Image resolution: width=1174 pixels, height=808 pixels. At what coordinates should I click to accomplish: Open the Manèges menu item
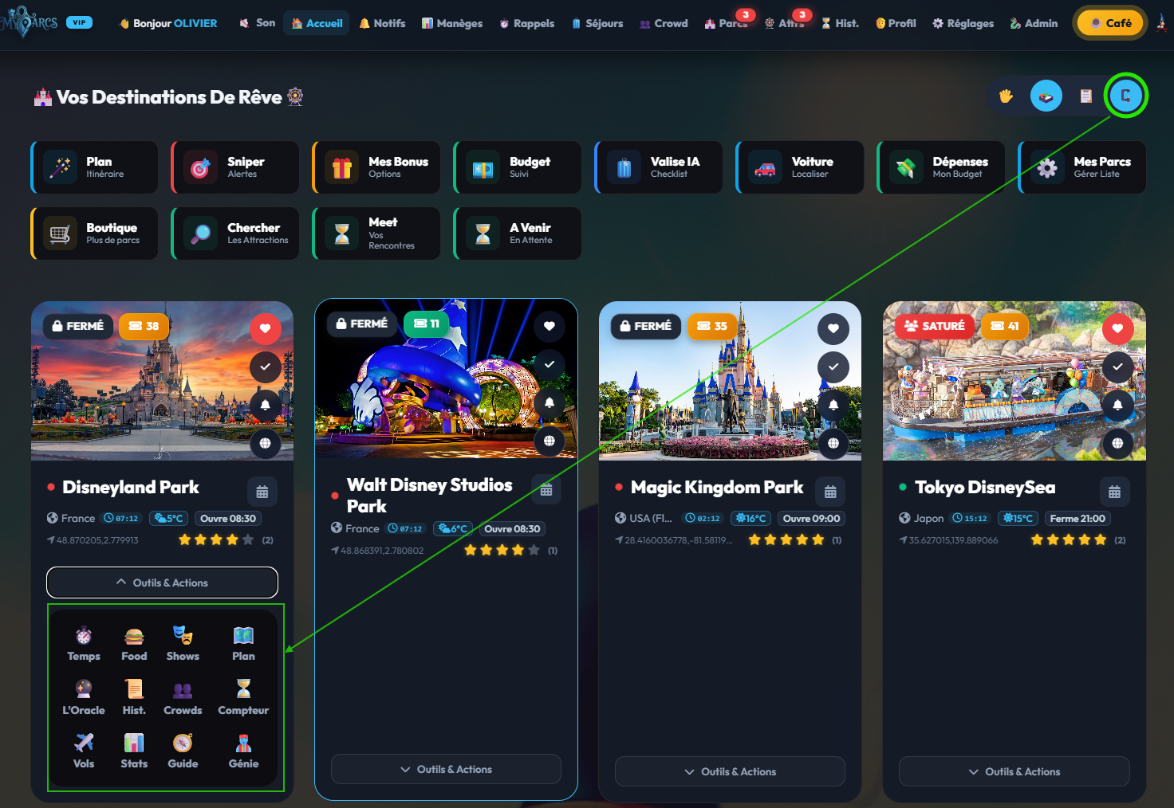tap(452, 23)
